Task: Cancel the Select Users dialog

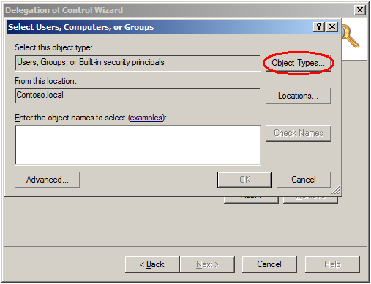Action: (304, 180)
